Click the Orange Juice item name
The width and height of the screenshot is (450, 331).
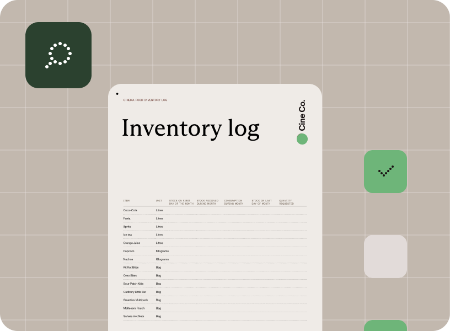click(132, 243)
